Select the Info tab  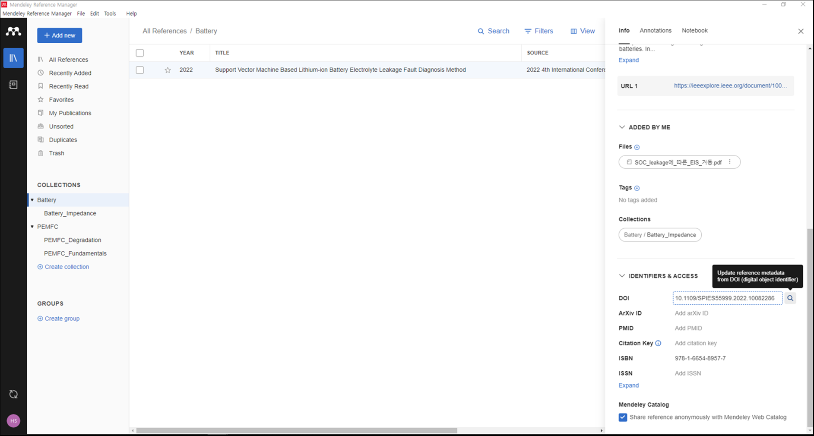(x=624, y=31)
